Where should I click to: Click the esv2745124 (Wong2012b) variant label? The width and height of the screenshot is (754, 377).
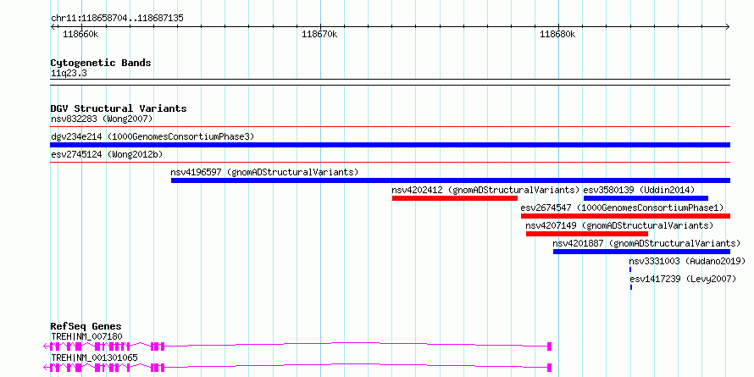pos(107,155)
